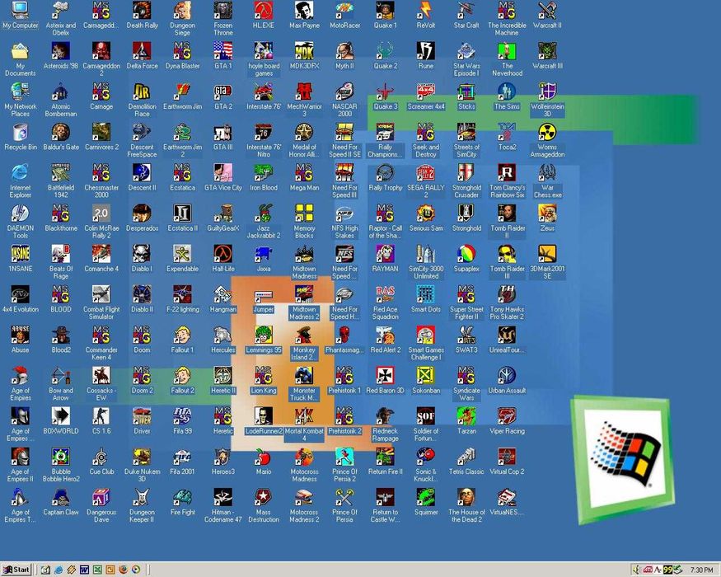Image resolution: width=721 pixels, height=577 pixels.
Task: Open Microsoft Word from quick launch
Action: pos(84,570)
